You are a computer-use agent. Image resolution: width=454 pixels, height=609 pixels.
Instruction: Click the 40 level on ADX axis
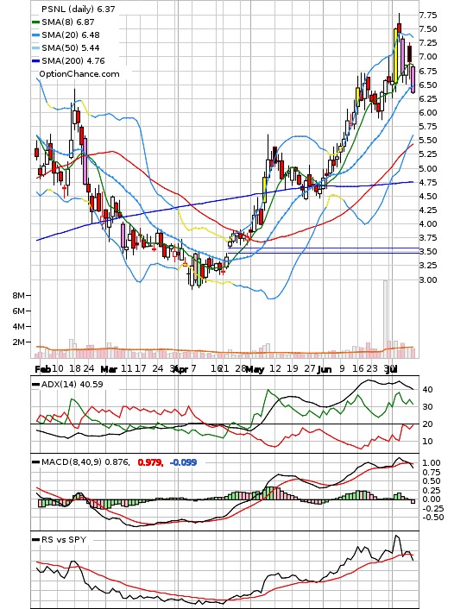click(x=428, y=390)
